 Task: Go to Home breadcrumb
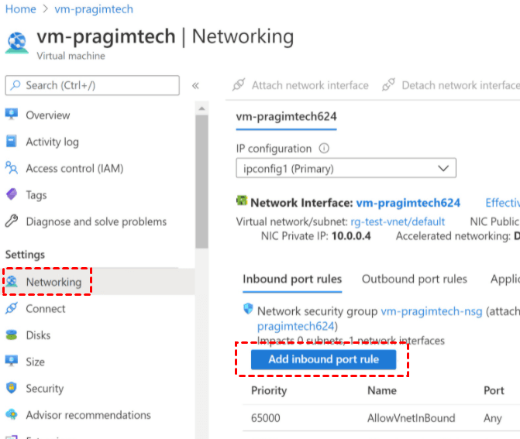pos(21,9)
